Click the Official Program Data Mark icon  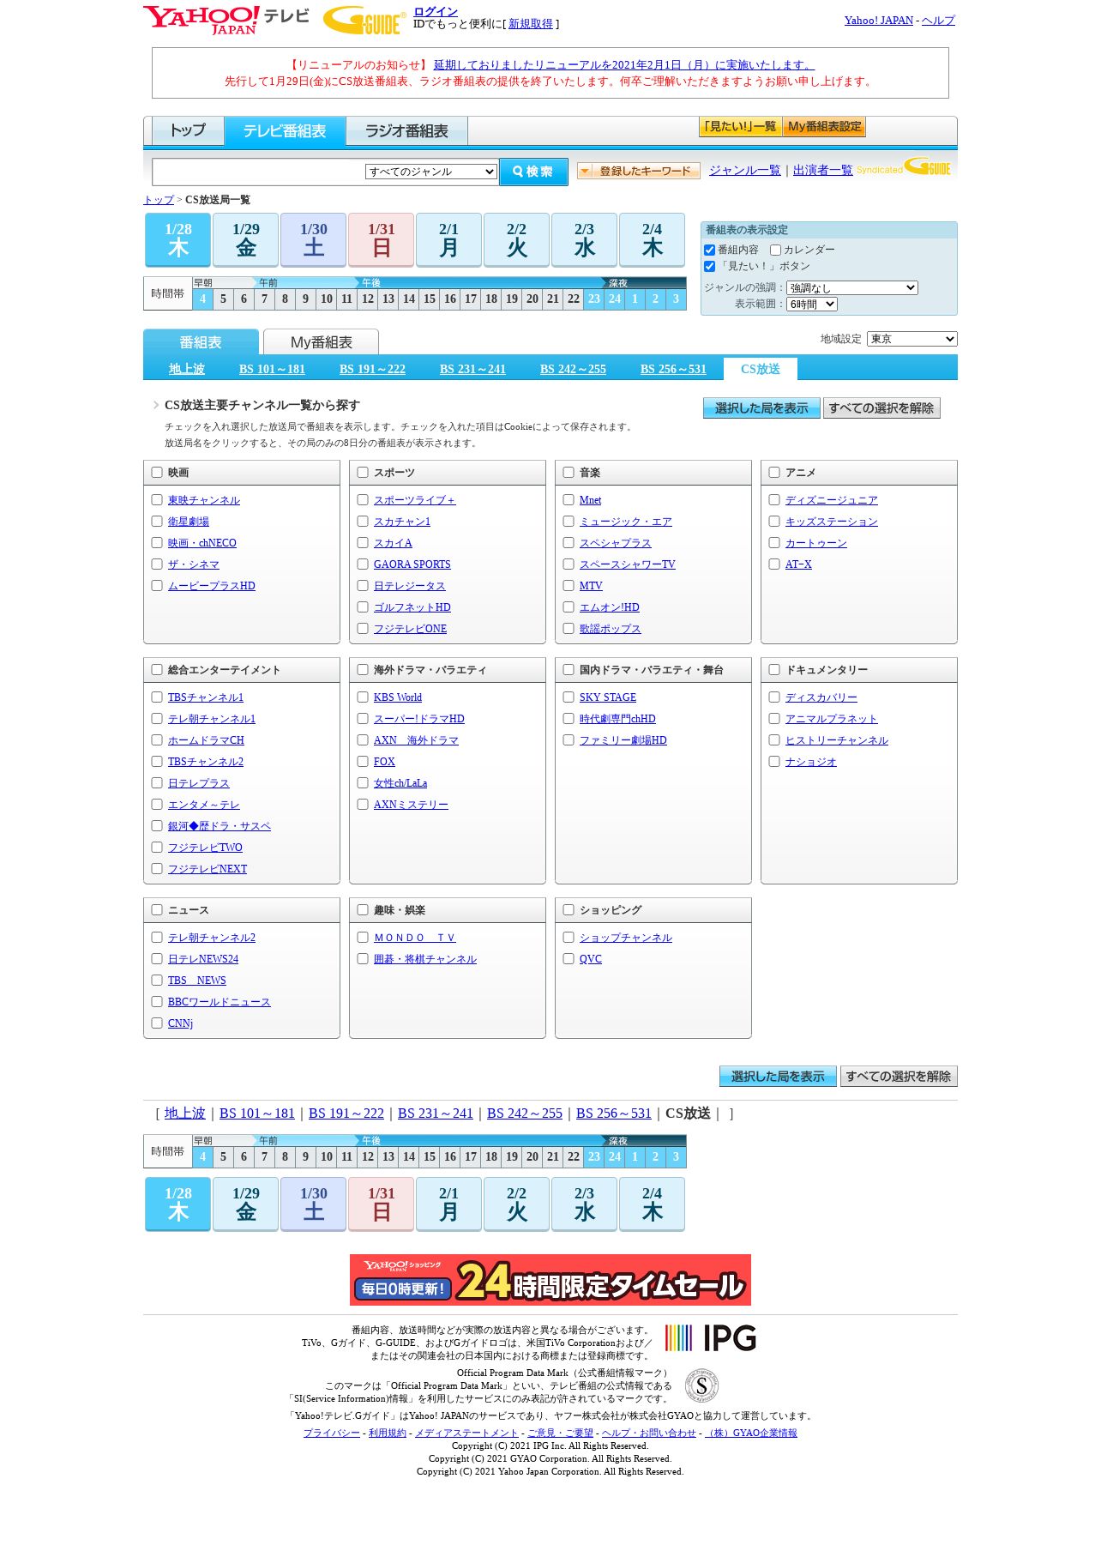coord(701,1385)
